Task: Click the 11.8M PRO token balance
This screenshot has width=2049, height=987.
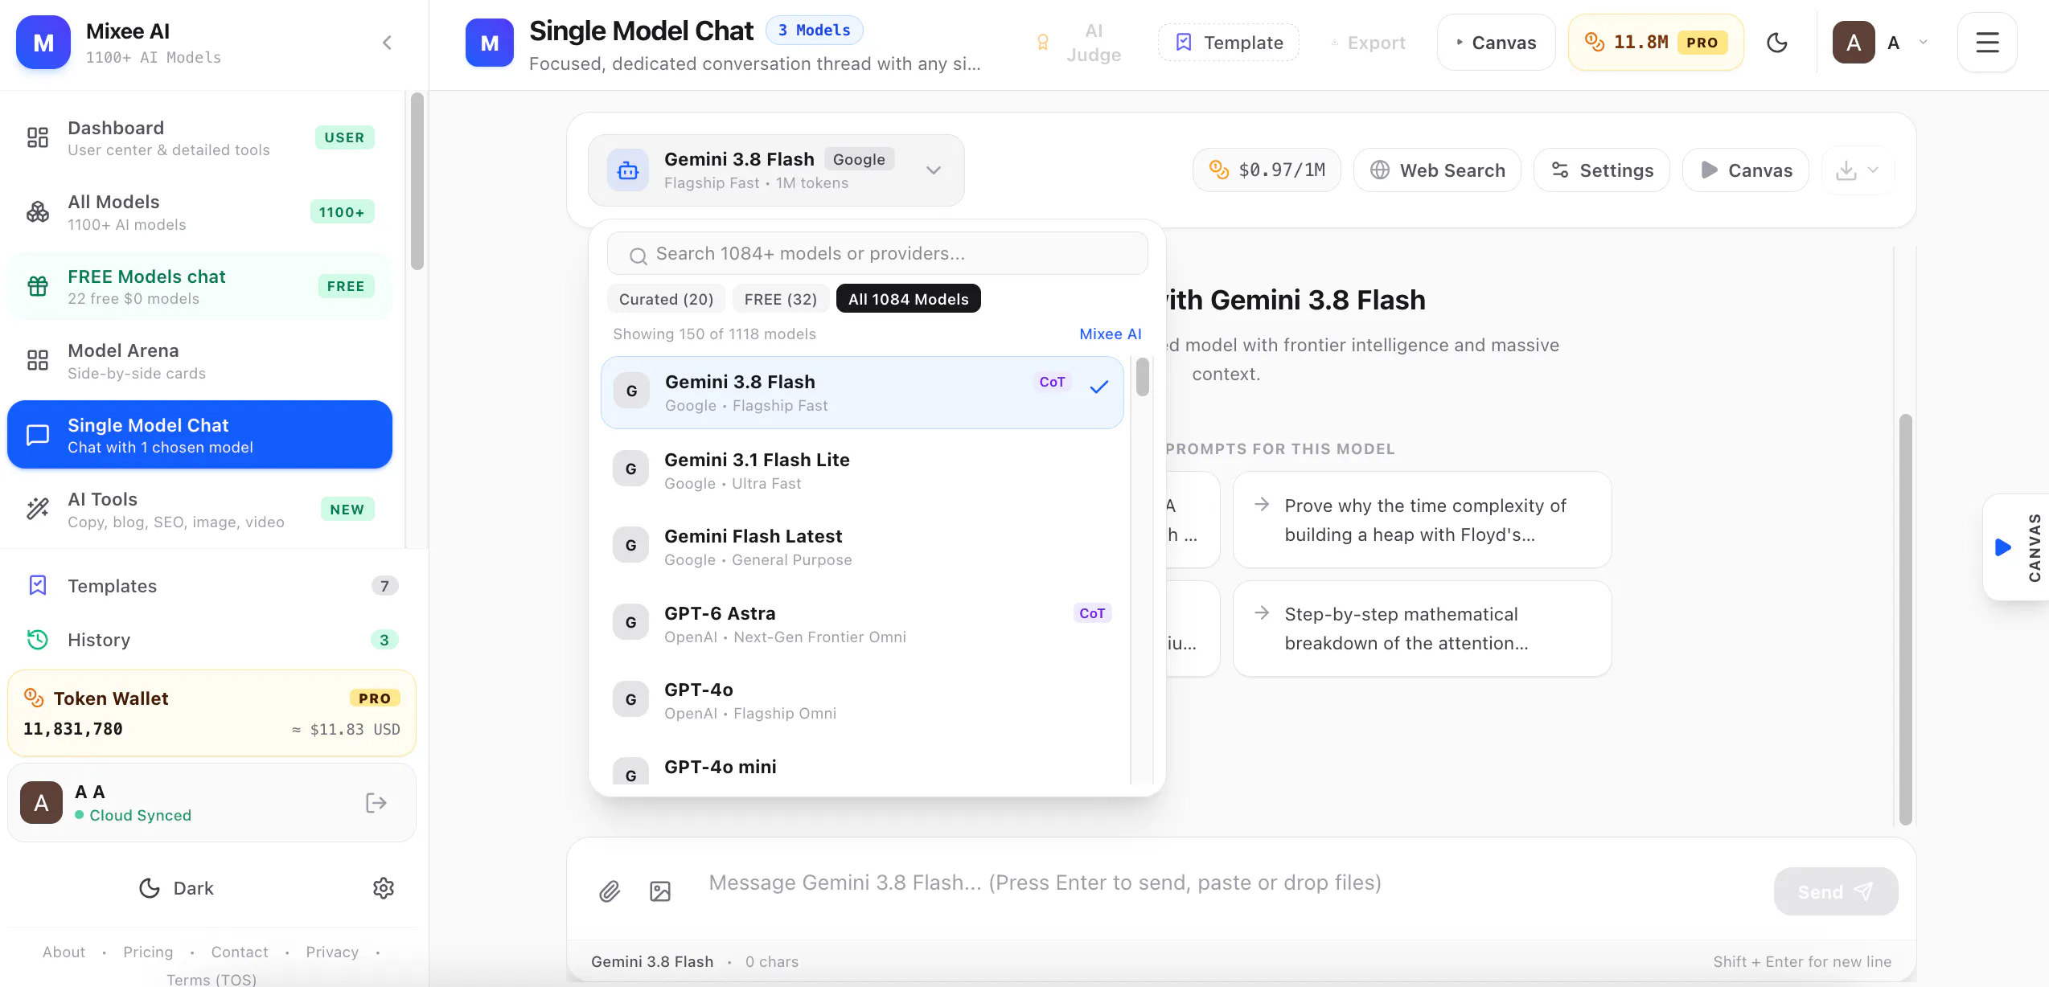Action: coord(1656,43)
